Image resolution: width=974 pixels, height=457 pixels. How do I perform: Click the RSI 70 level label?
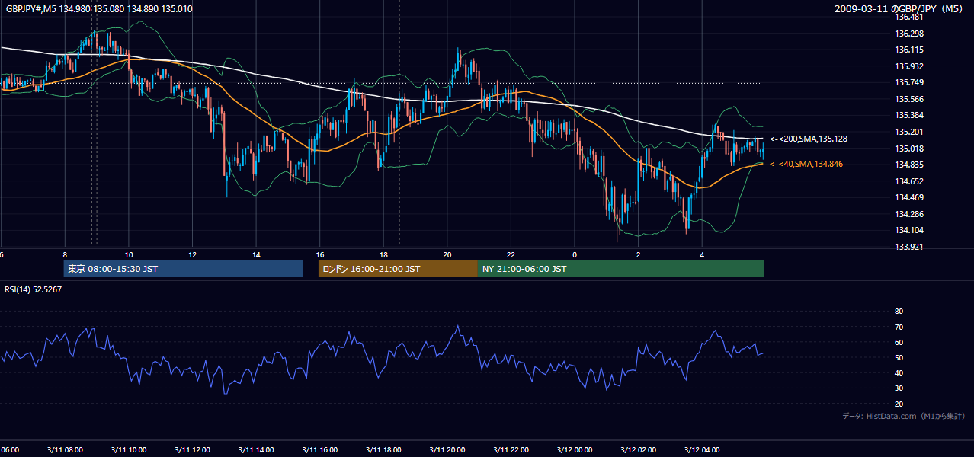tap(899, 327)
